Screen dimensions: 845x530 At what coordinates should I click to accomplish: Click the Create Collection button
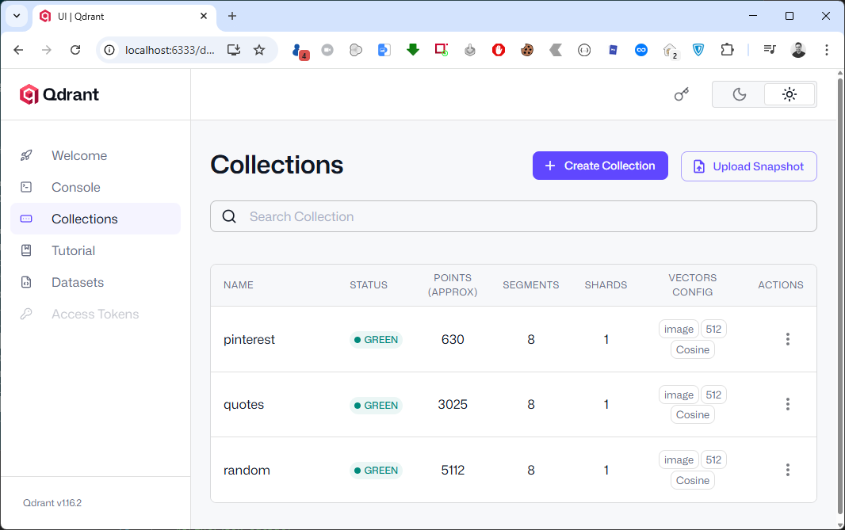point(600,166)
